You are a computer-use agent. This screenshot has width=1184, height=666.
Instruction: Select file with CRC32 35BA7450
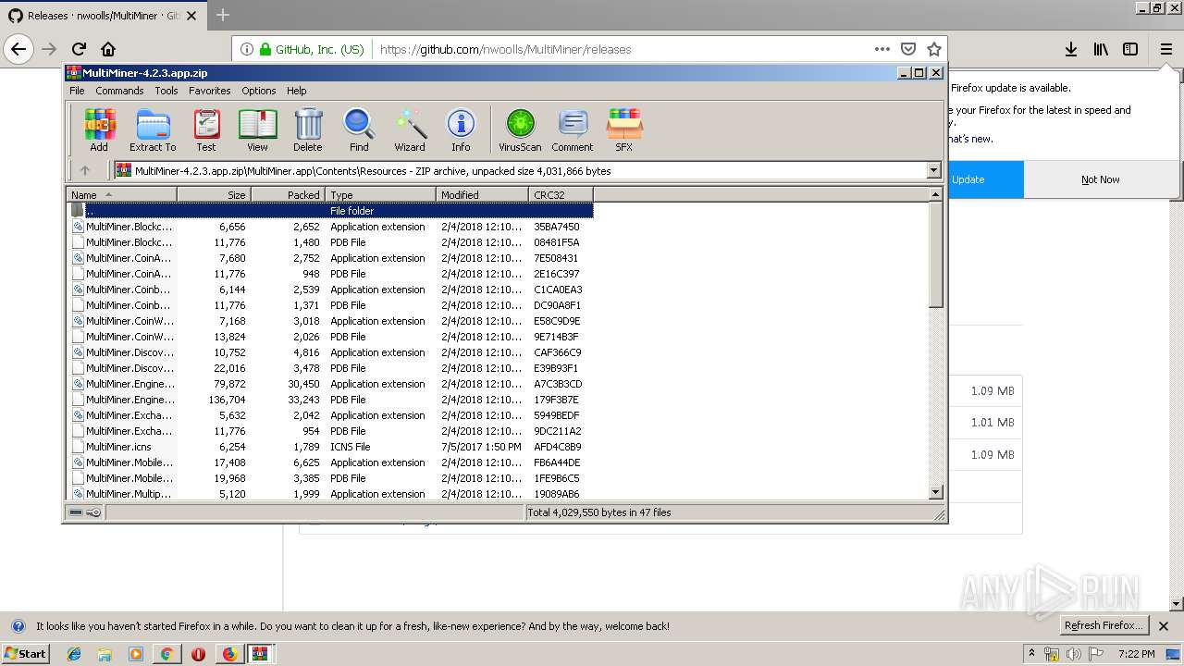[330, 227]
